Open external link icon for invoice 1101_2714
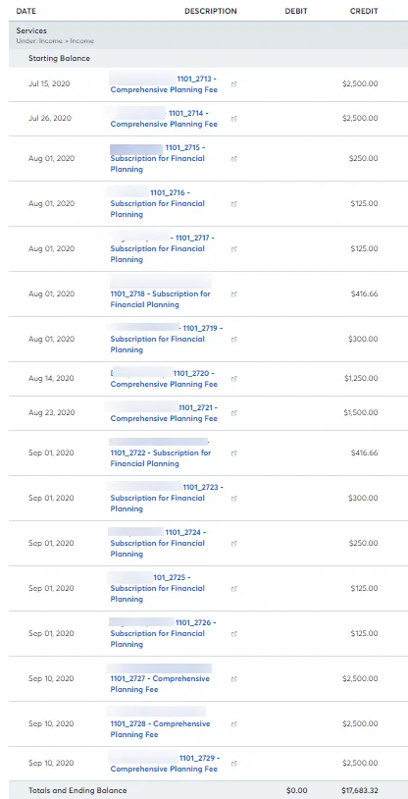The image size is (408, 799). [233, 119]
